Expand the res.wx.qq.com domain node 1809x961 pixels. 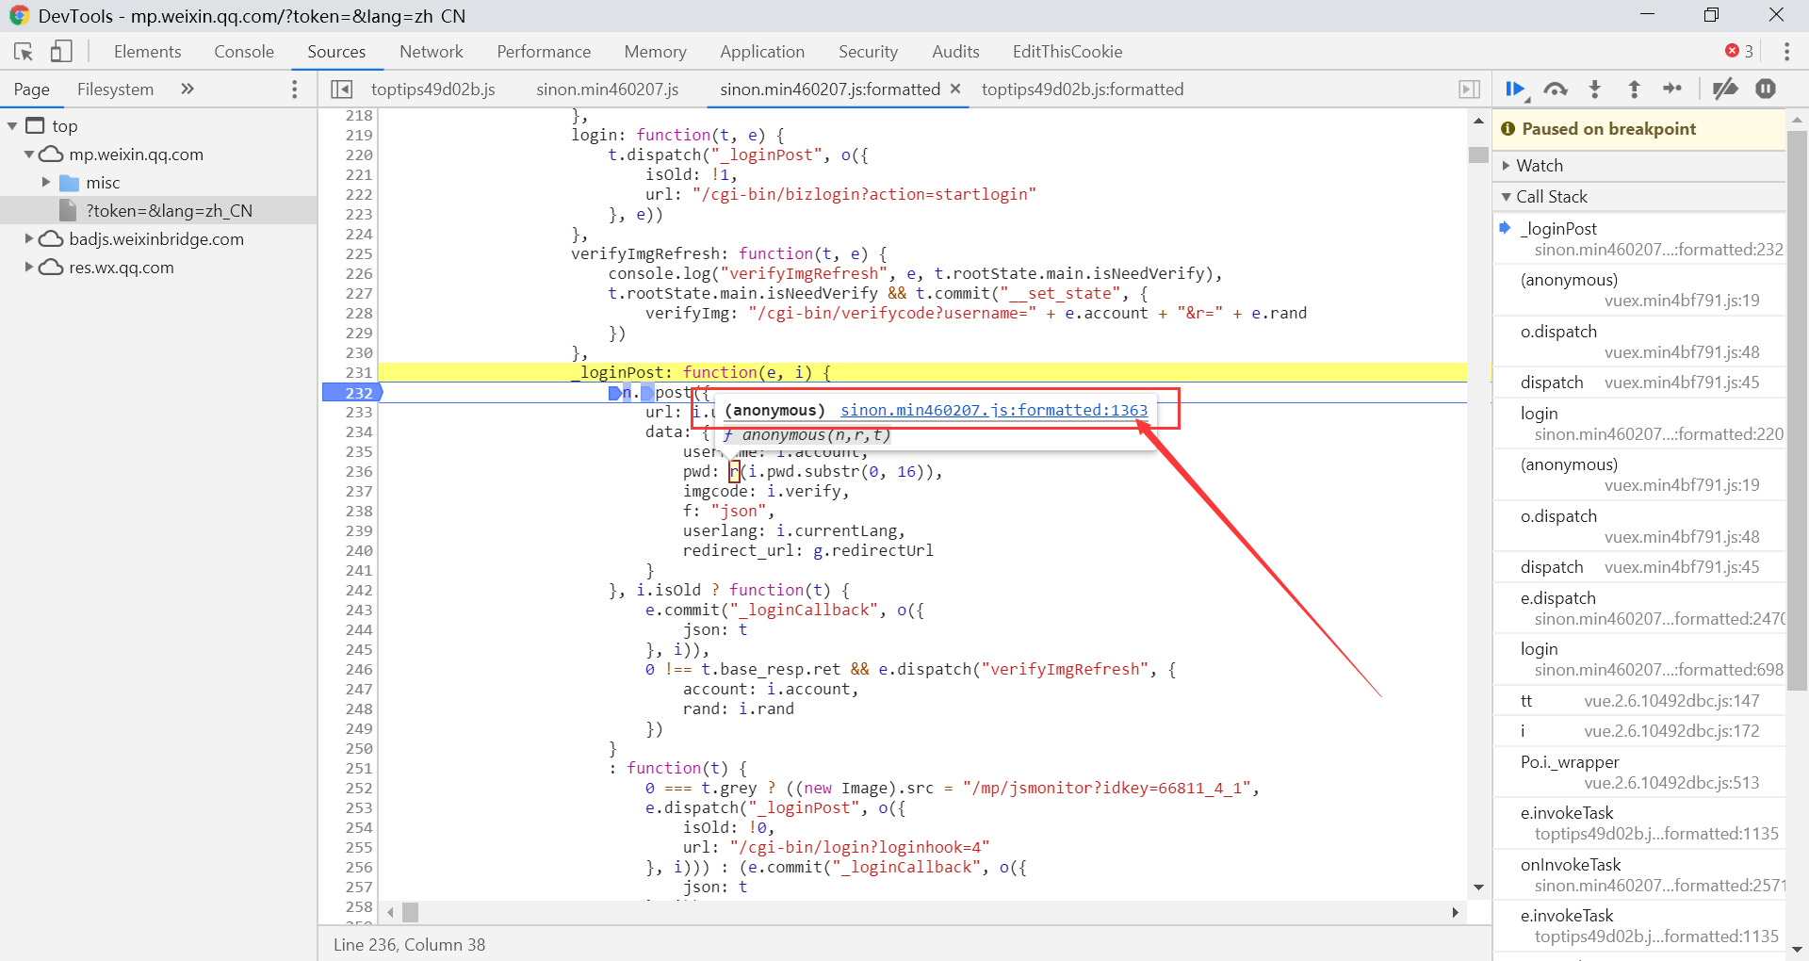29,267
